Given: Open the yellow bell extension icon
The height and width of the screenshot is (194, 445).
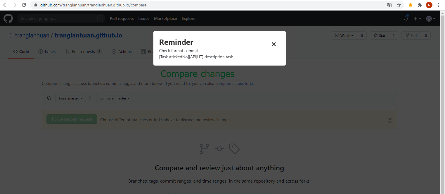Looking at the screenshot, I should (411, 5).
